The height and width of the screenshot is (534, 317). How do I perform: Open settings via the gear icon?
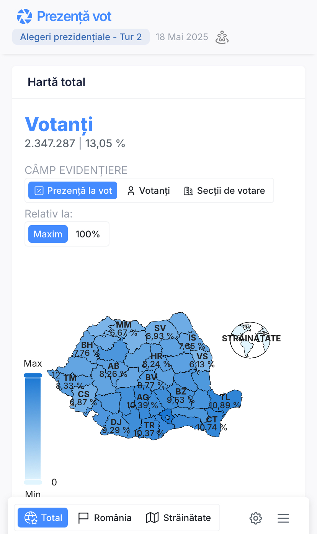tap(256, 518)
